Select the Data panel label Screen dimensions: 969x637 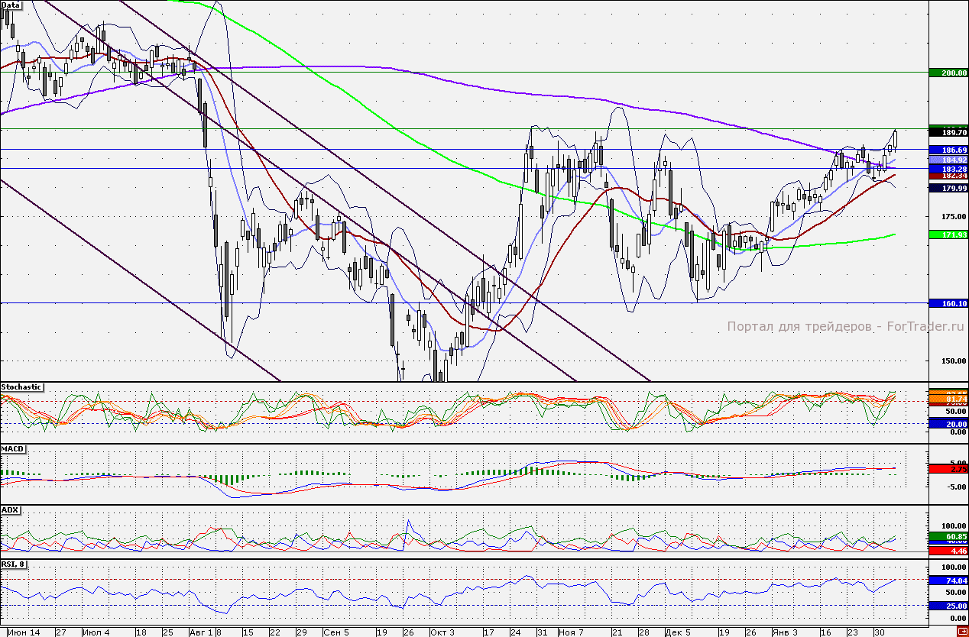tap(11, 5)
